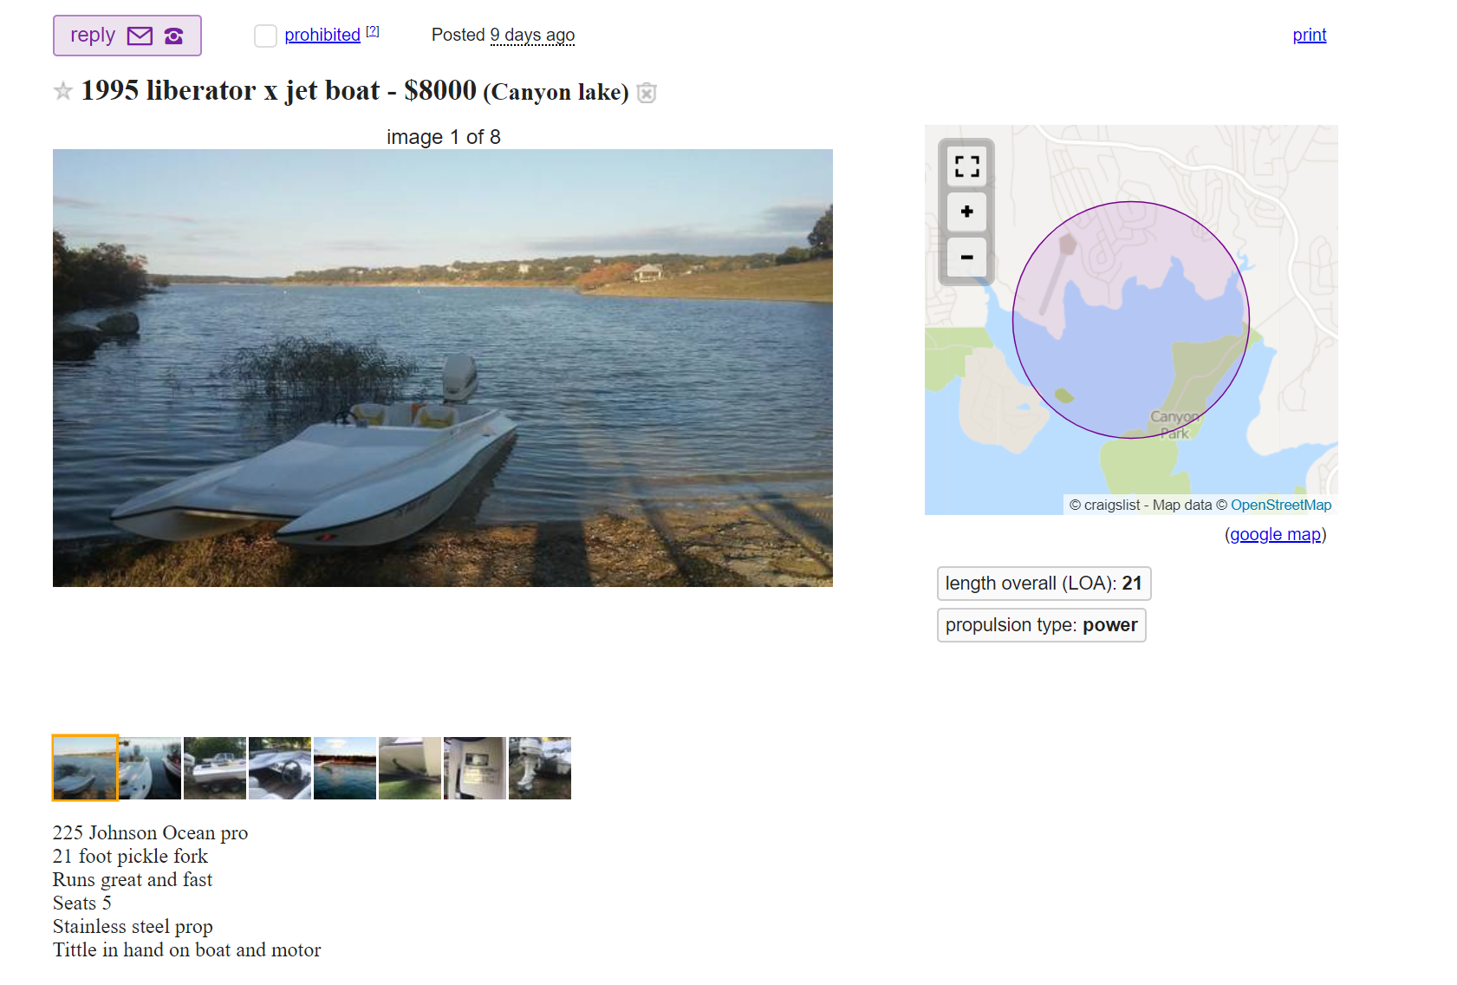
Task: Open the print link
Action: (1309, 35)
